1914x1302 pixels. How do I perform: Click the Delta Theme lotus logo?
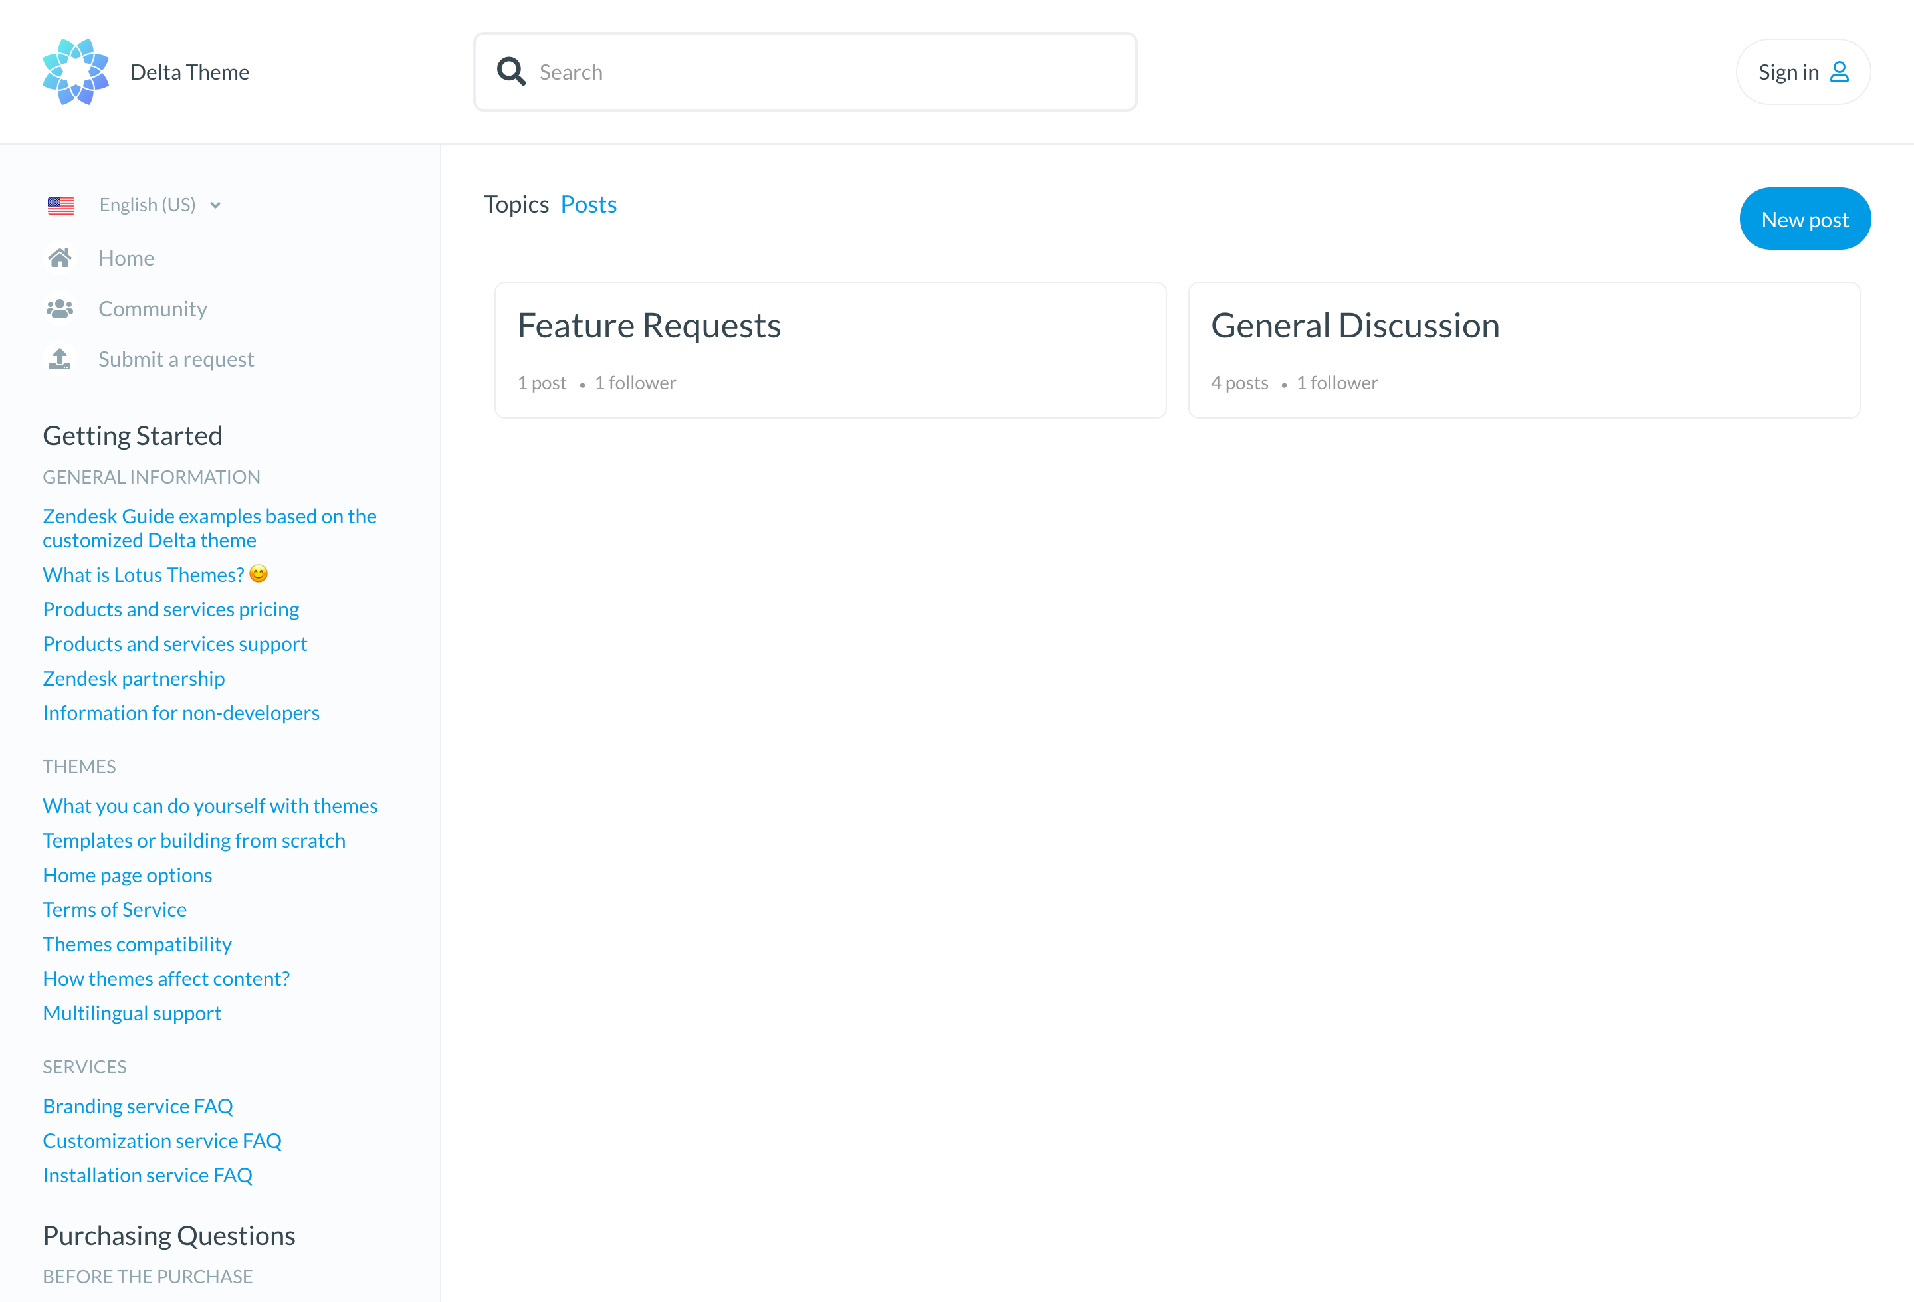point(76,72)
